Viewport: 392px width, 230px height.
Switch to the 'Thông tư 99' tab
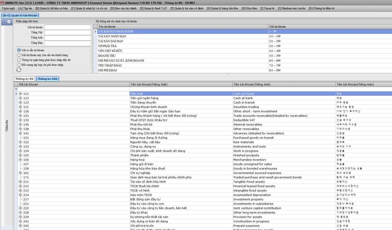[24, 78]
